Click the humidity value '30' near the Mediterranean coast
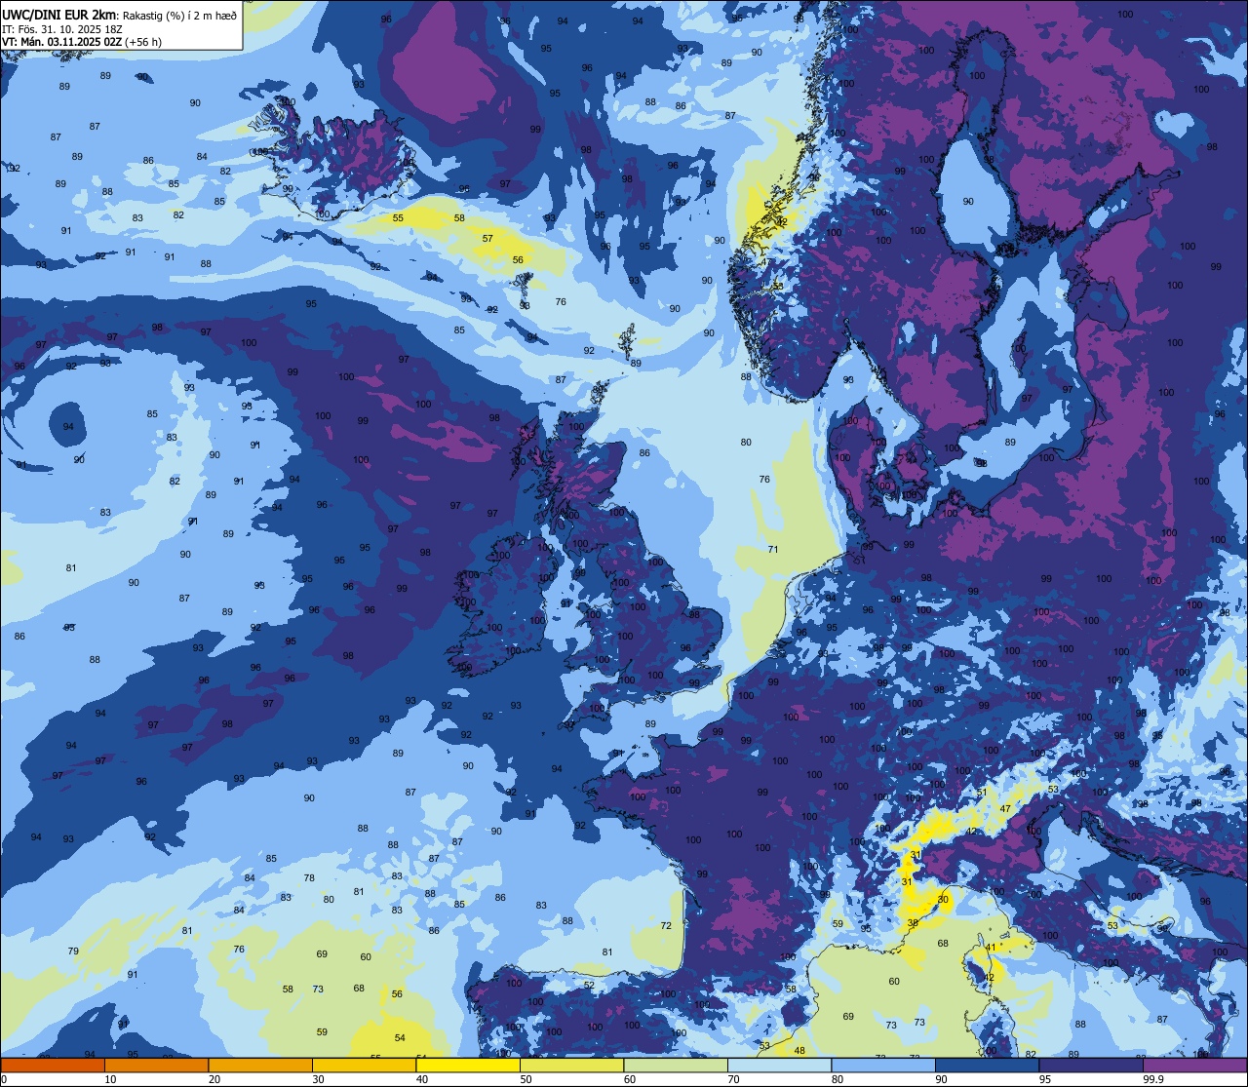 (x=943, y=899)
